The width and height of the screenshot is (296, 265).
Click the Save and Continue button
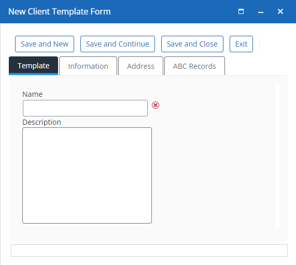pos(118,44)
